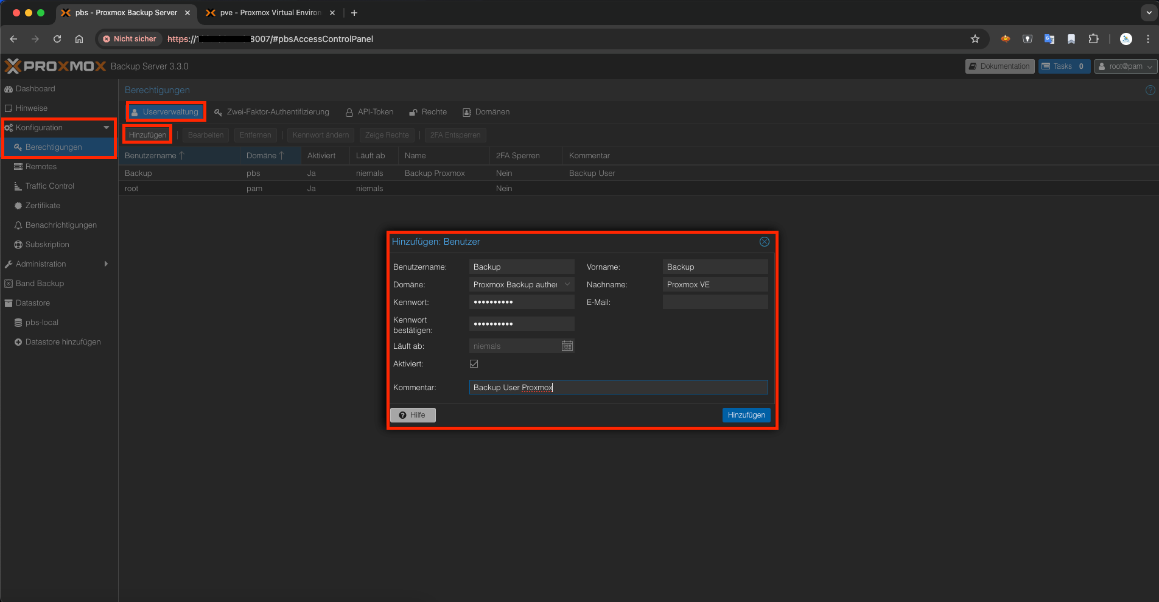
Task: Open the Zertifikate section
Action: (43, 205)
